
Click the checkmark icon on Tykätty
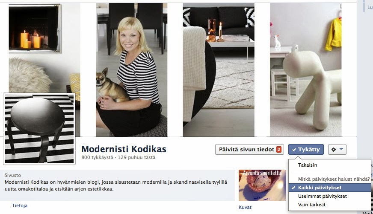294,150
